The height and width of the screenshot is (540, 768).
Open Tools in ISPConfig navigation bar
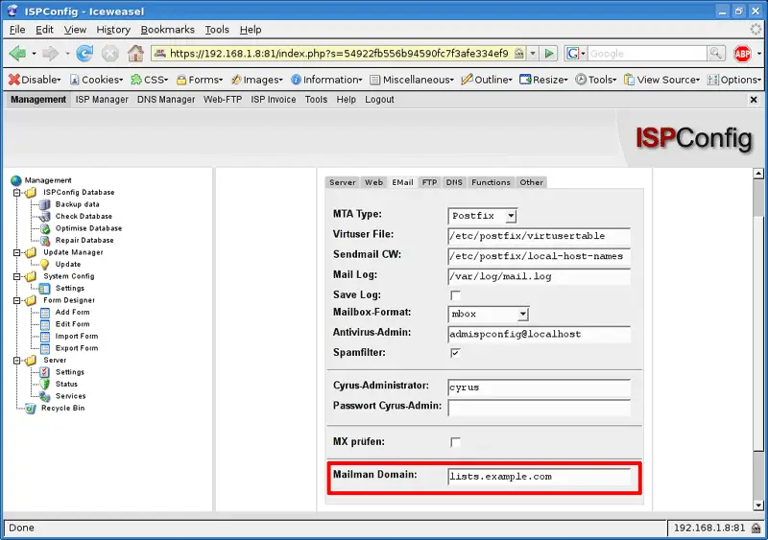[x=316, y=100]
